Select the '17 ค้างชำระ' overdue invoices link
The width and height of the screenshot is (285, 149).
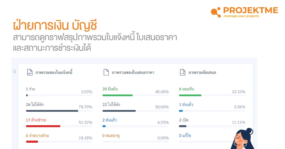tap(36, 120)
